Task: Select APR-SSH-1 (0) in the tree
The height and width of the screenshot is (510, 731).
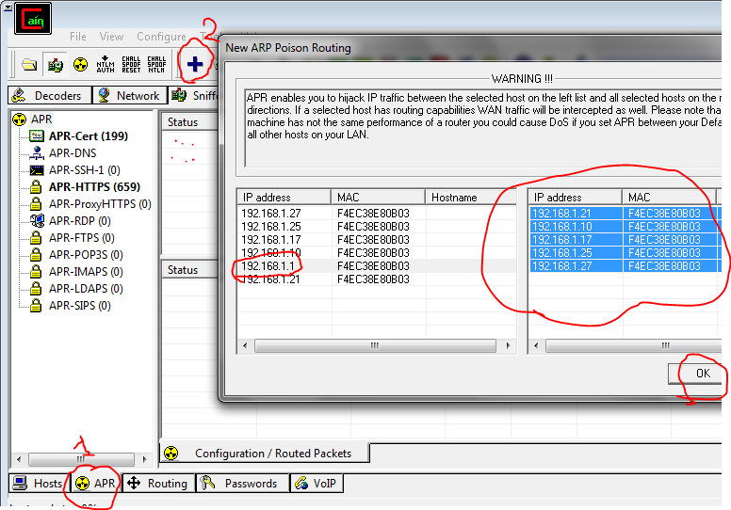Action: [x=85, y=170]
